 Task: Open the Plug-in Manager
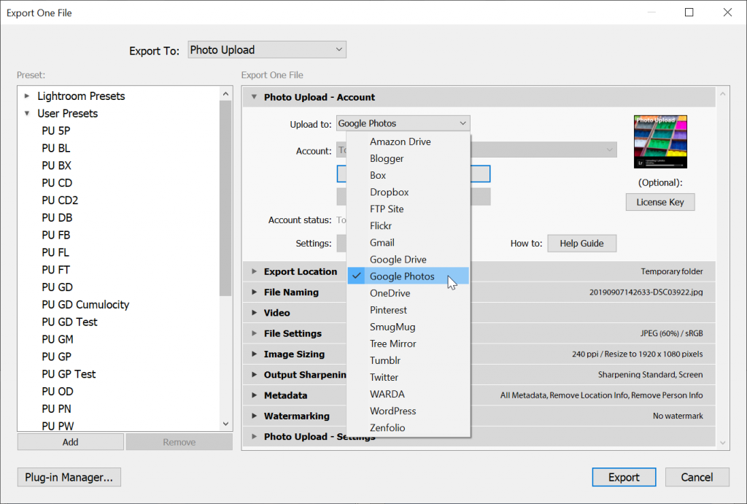(69, 477)
